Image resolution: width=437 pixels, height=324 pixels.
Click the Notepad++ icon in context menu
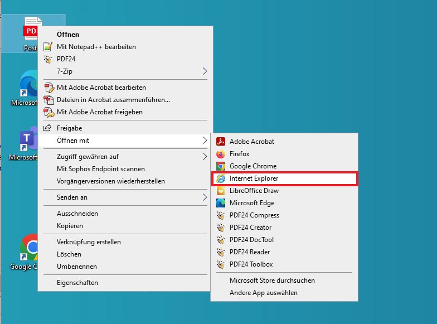point(48,47)
